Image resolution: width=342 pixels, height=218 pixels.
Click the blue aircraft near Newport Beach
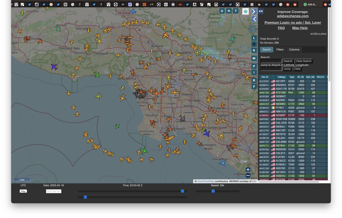coord(223,163)
